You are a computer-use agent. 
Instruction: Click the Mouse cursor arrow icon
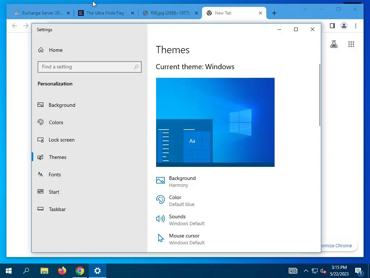coord(161,238)
